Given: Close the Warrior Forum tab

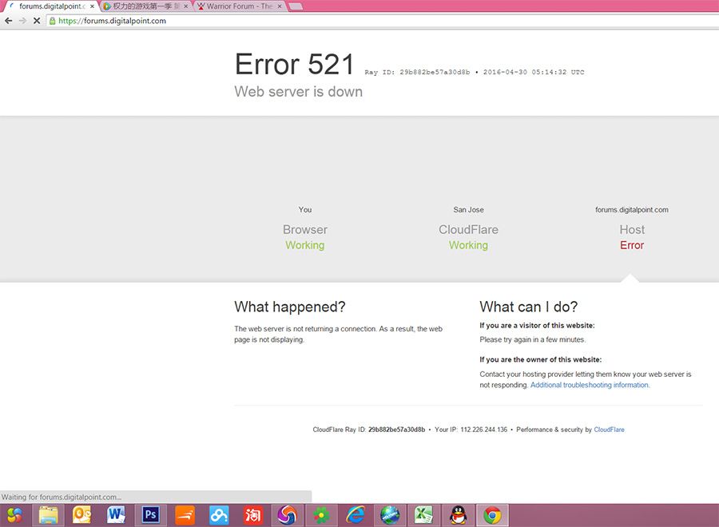Looking at the screenshot, I should coord(280,6).
